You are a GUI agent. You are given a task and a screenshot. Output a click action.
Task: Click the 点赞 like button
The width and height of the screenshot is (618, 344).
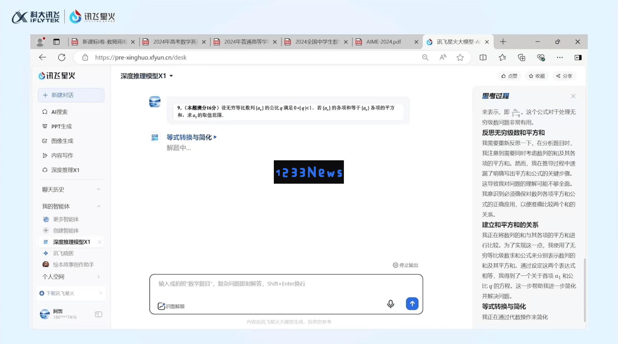point(509,76)
